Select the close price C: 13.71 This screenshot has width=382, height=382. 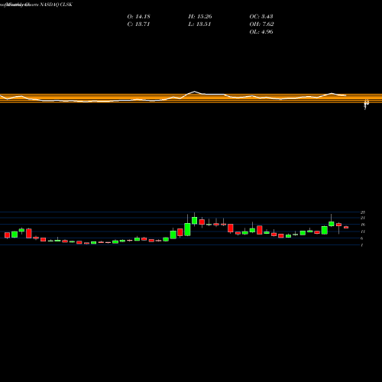click(x=138, y=24)
